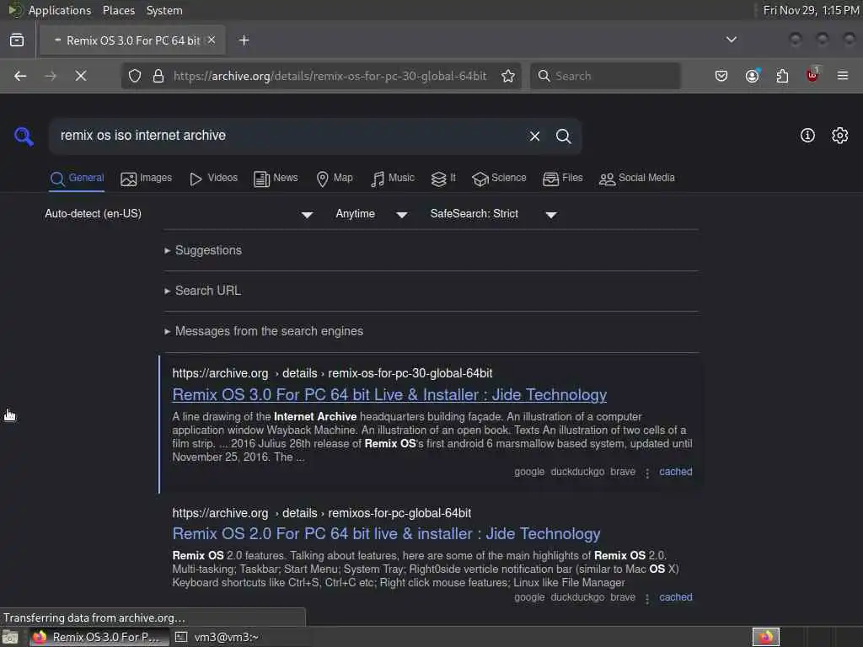The width and height of the screenshot is (863, 647).
Task: Click the archive.org URL above Remix OS 2.0
Action: [x=321, y=513]
